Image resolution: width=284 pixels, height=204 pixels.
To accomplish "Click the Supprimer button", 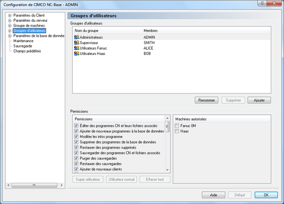I will point(233,100).
